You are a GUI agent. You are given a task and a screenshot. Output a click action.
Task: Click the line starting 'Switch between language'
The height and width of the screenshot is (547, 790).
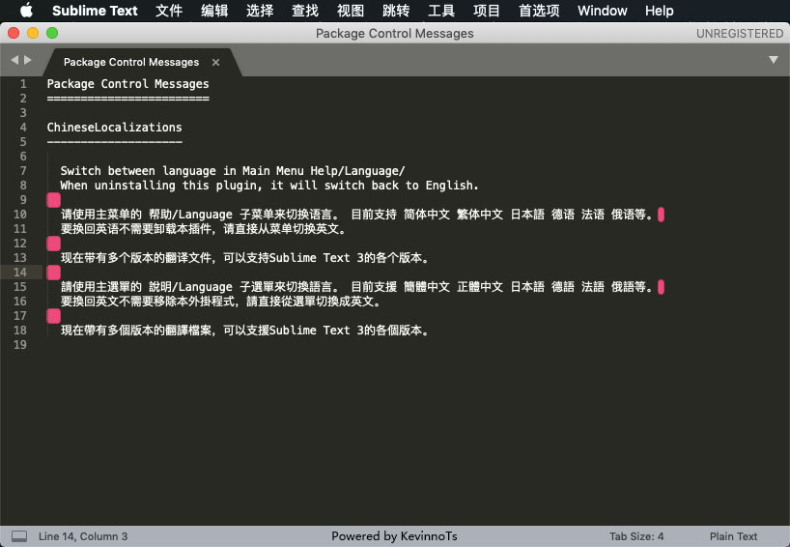pyautogui.click(x=233, y=171)
